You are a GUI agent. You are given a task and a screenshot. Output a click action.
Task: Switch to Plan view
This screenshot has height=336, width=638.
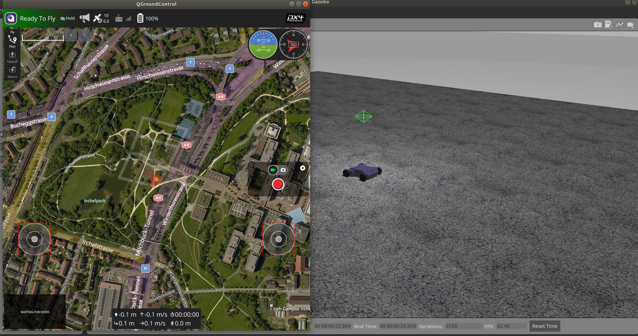point(12,42)
